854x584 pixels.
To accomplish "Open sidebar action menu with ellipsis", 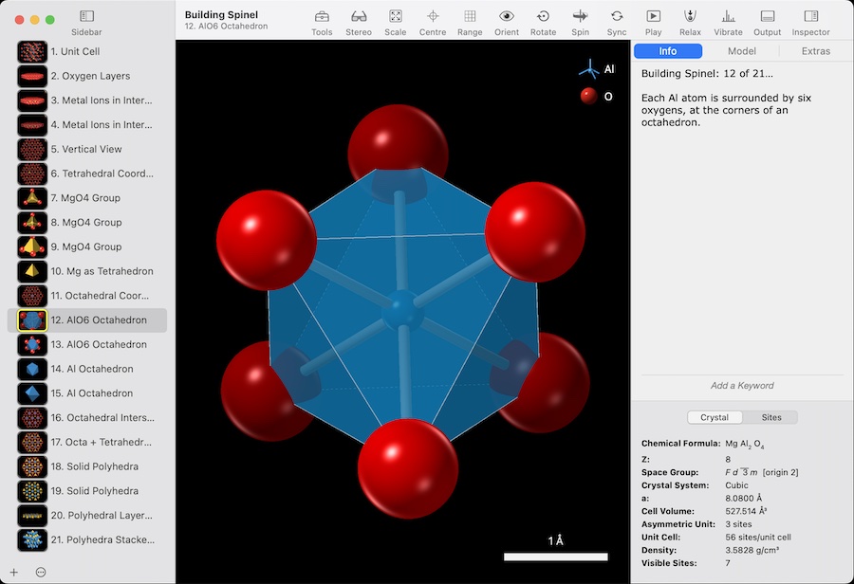I will (41, 572).
